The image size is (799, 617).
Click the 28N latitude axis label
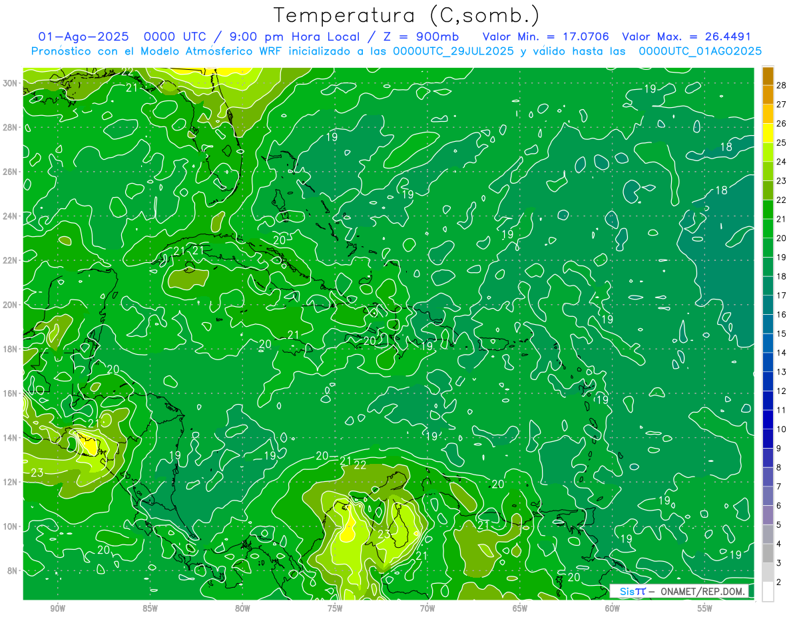pyautogui.click(x=11, y=127)
